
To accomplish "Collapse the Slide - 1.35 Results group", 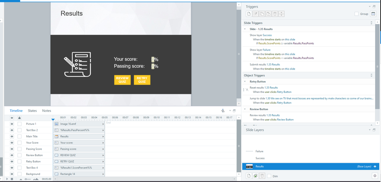I will click(x=245, y=29).
